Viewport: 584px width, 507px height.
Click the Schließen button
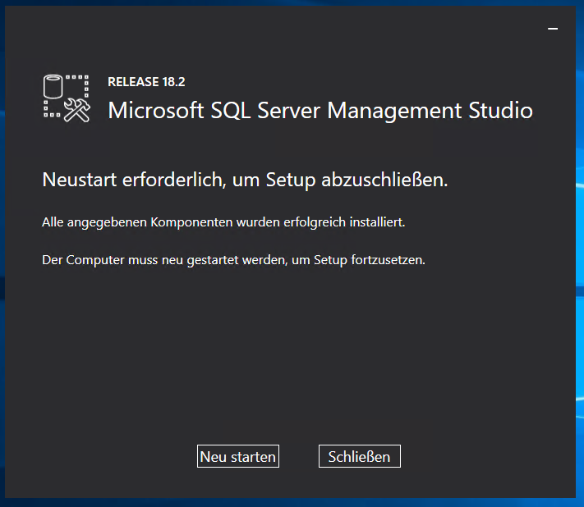pyautogui.click(x=360, y=456)
